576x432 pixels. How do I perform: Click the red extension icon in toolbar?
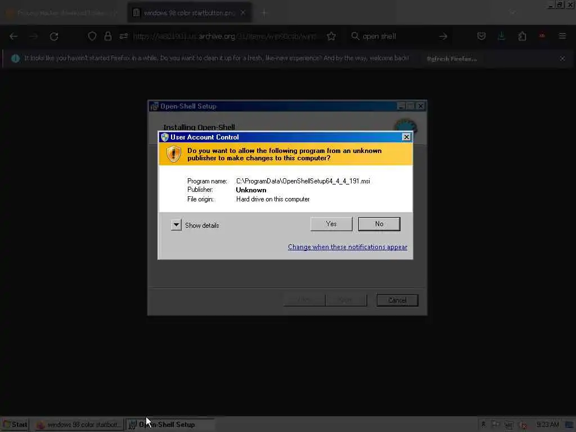coord(542,35)
